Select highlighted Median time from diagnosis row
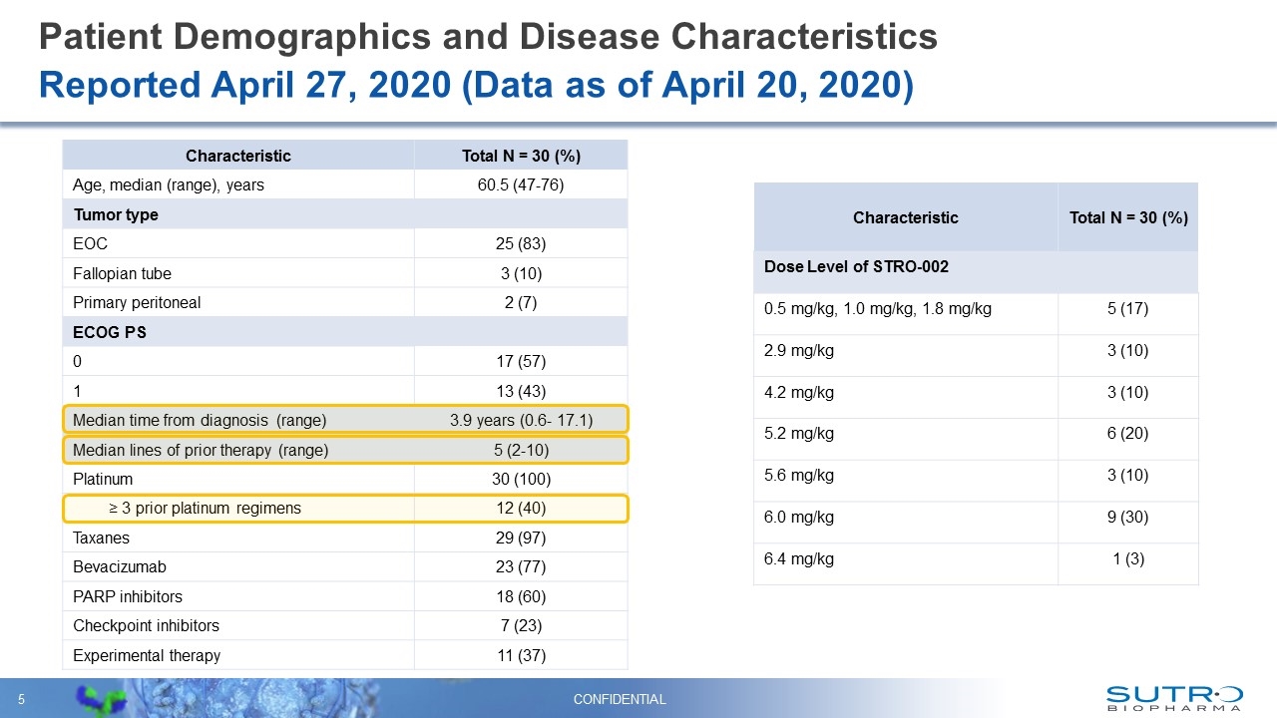Screen dimensions: 1277x718 click(345, 420)
